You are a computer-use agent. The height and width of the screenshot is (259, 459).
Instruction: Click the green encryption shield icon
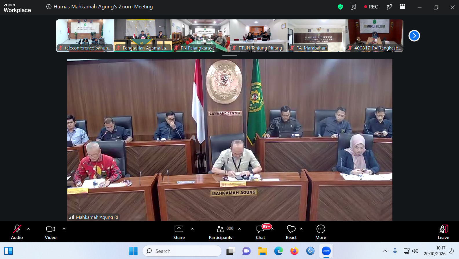coord(340,7)
